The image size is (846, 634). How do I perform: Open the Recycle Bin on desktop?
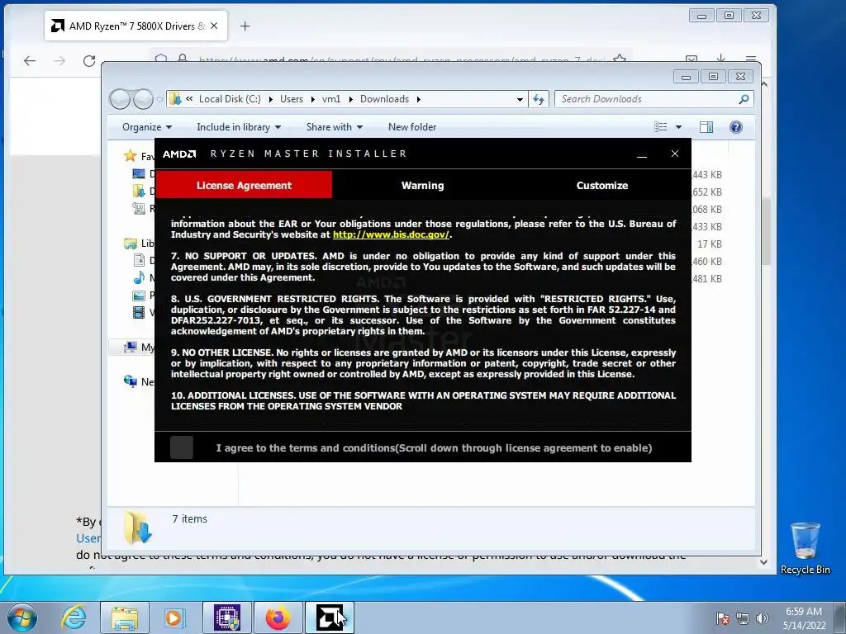pos(805,548)
